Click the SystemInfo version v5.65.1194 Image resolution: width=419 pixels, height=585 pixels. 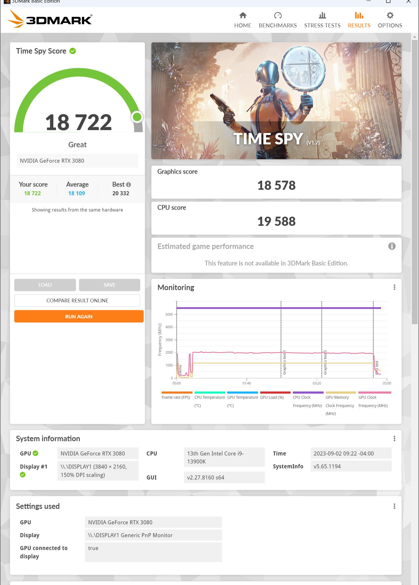point(351,466)
